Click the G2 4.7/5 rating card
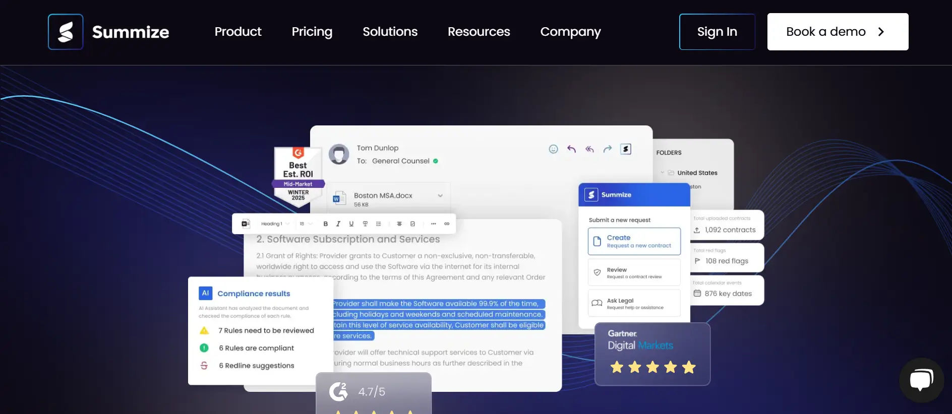This screenshot has height=414, width=952. click(374, 393)
